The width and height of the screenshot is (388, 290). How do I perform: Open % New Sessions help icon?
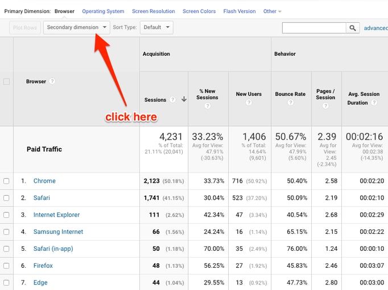tap(207, 106)
